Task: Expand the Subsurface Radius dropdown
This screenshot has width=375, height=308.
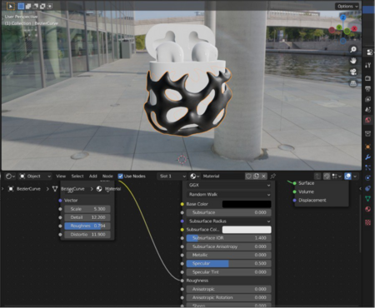Action: pyautogui.click(x=228, y=221)
